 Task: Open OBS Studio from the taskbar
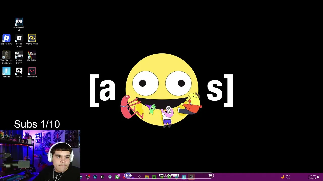(x=88, y=177)
